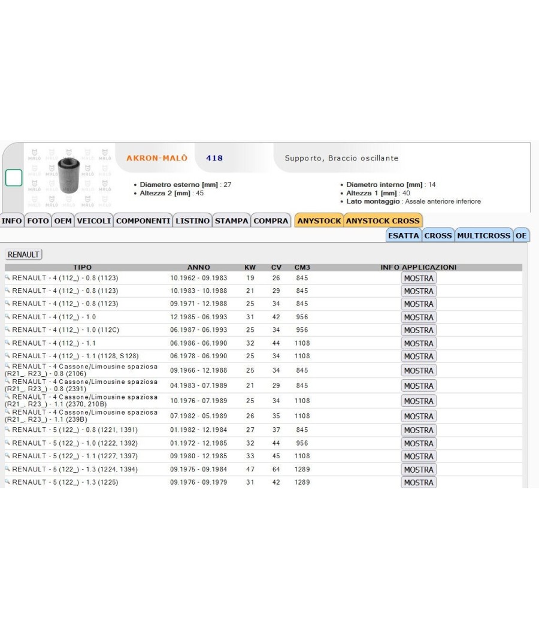Click MOSTRA for Renault 4 Cassone 0.8 (2391)

click(x=419, y=386)
